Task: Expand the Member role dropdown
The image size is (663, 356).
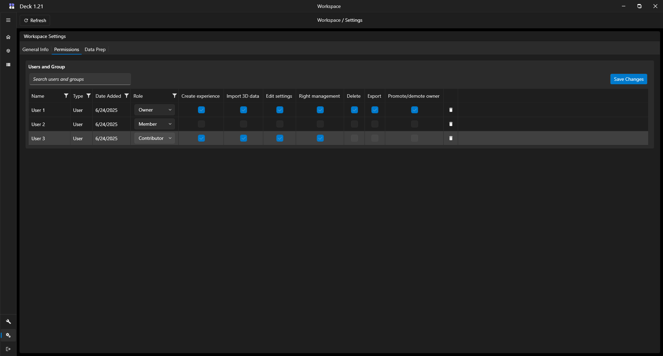Action: tap(154, 124)
